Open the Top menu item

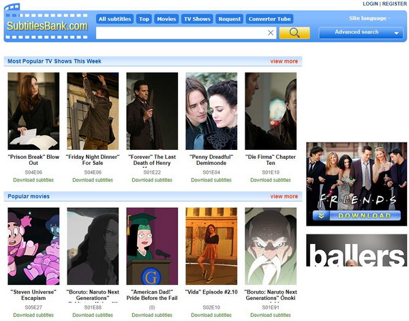click(144, 19)
